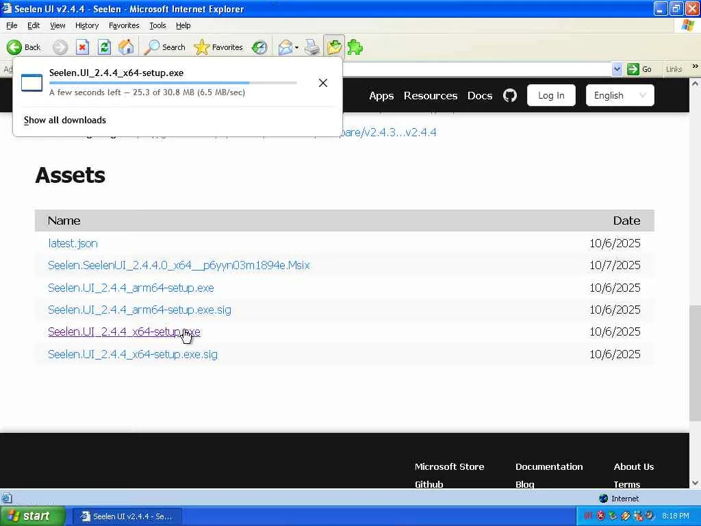
Task: Click the green Back arrow icon
Action: [x=14, y=47]
